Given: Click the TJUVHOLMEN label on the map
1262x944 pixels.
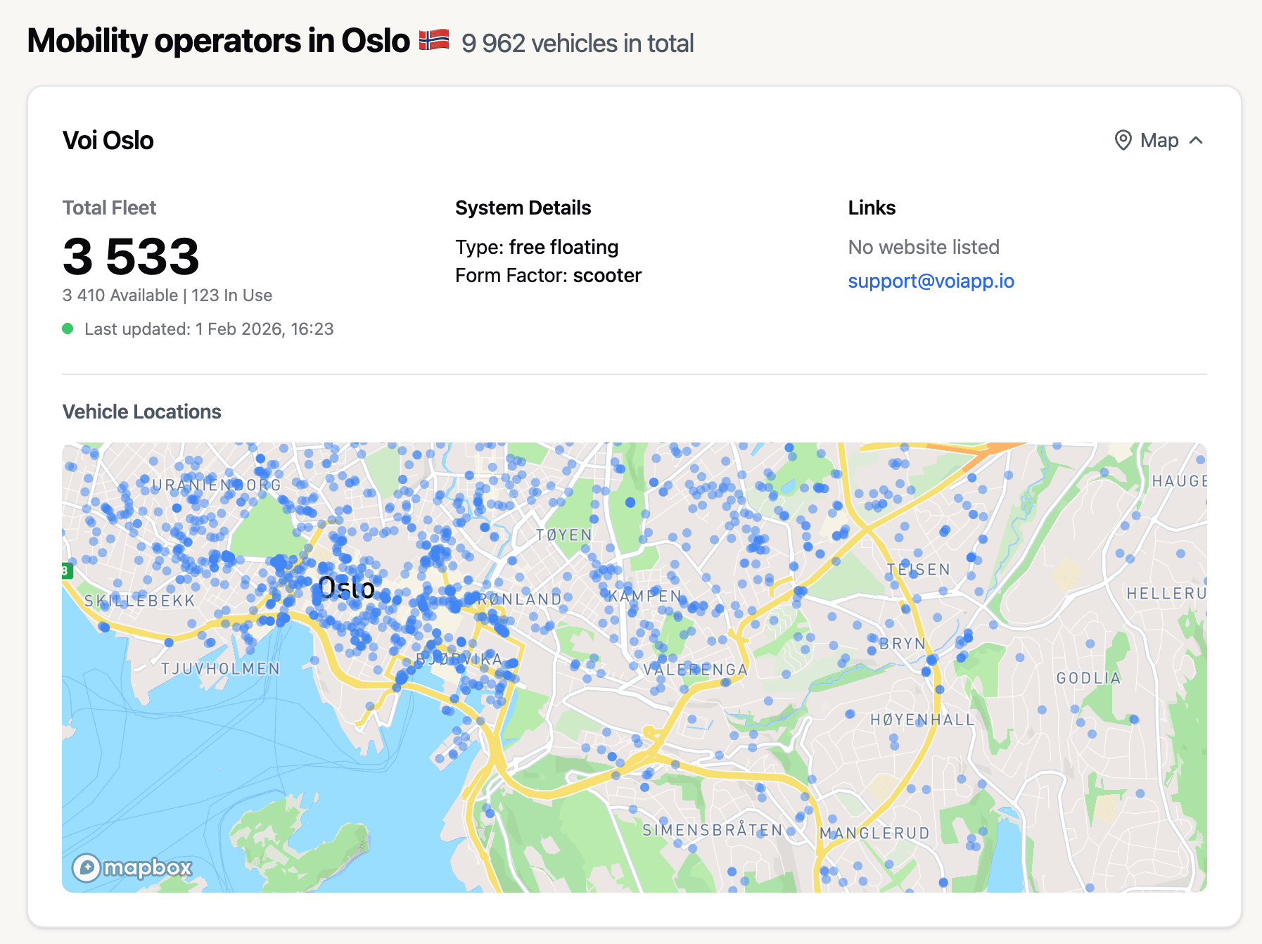Looking at the screenshot, I should point(220,669).
